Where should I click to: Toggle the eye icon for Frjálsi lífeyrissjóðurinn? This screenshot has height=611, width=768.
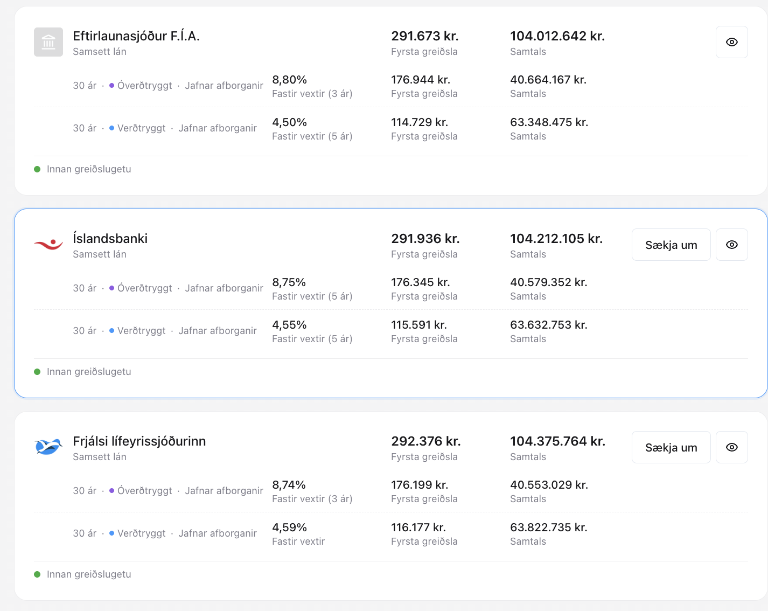pos(731,447)
